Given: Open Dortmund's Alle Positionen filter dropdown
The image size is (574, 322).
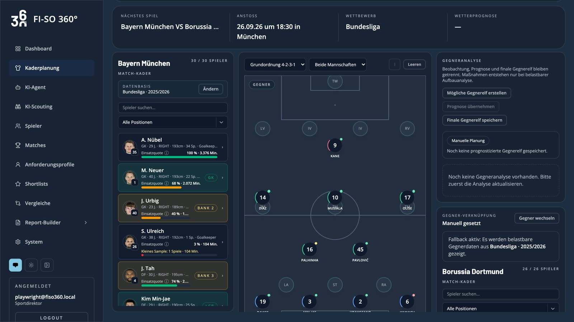Looking at the screenshot, I should (500, 308).
